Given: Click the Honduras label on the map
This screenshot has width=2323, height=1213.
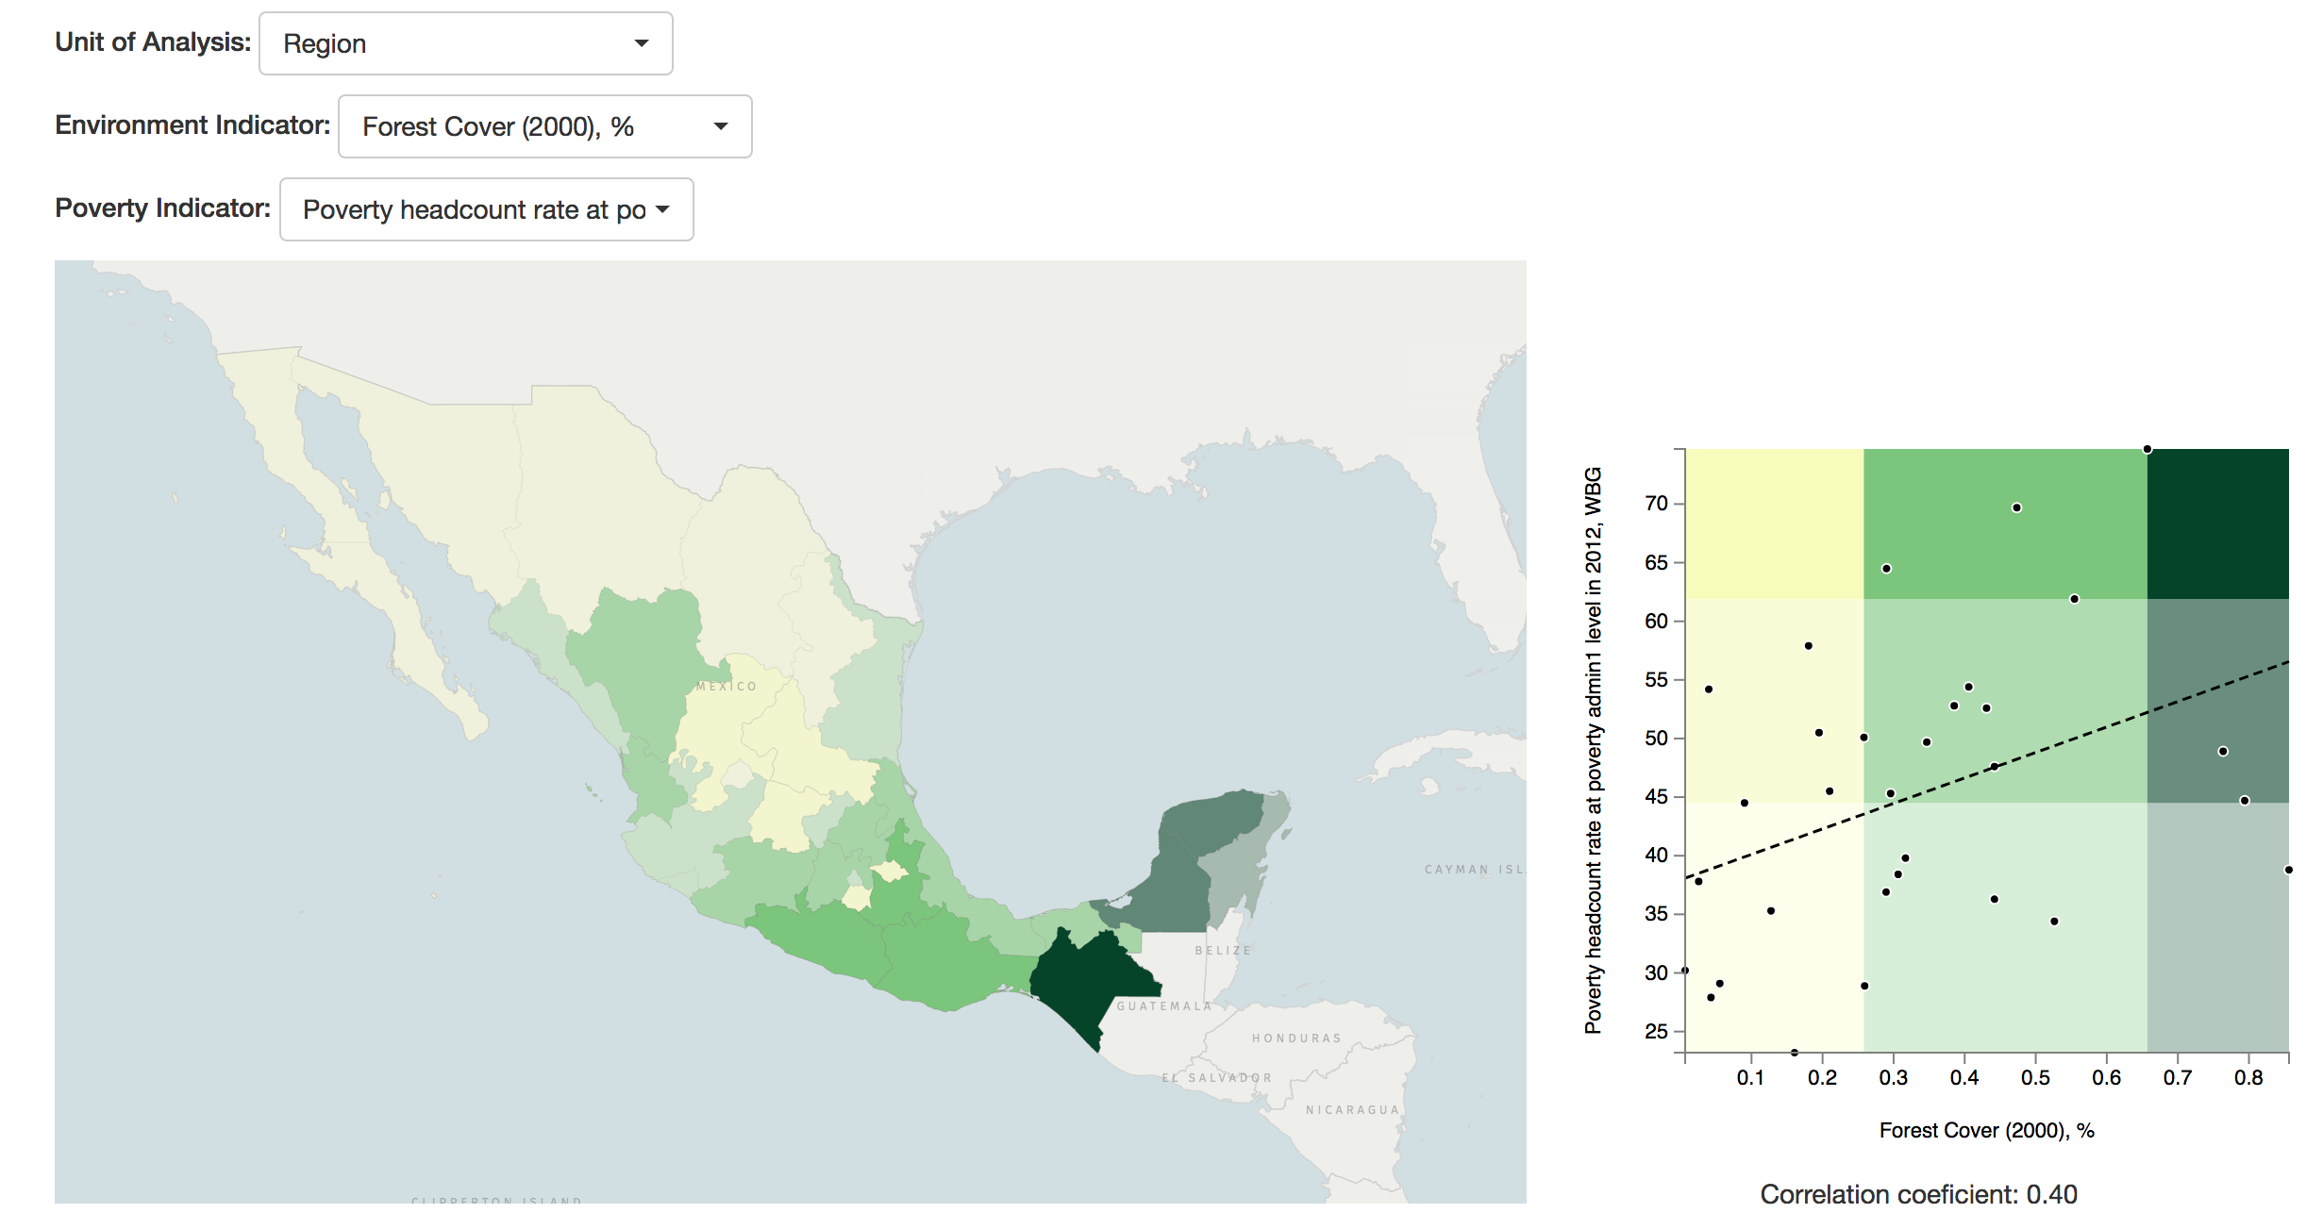Looking at the screenshot, I should tap(1296, 1039).
